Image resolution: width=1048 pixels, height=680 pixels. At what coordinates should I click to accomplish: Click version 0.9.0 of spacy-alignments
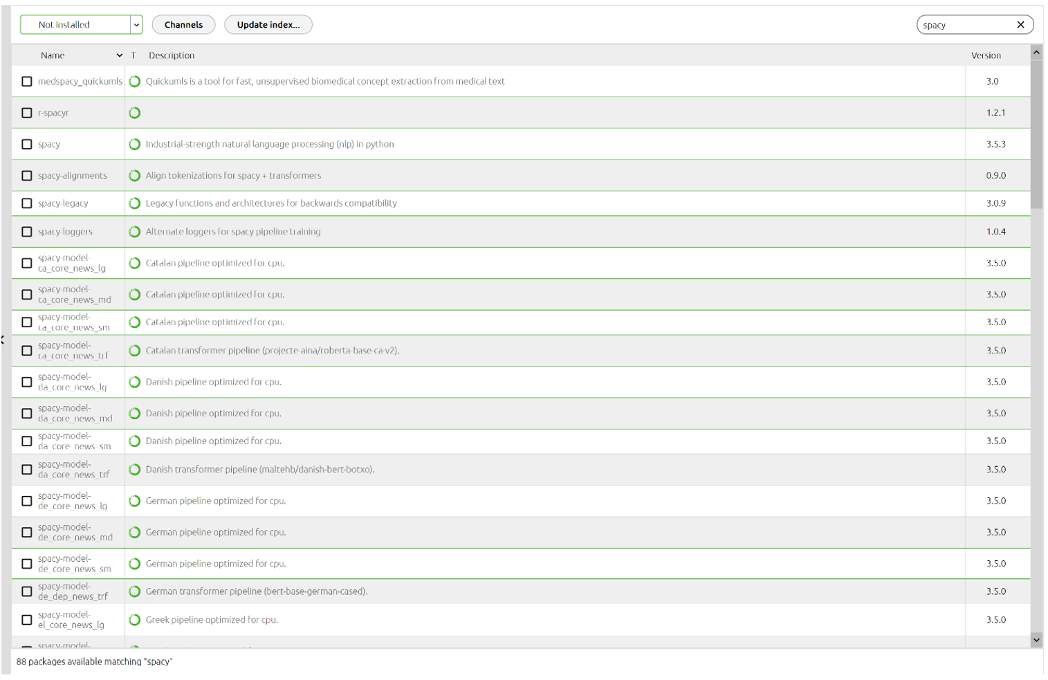[995, 176]
